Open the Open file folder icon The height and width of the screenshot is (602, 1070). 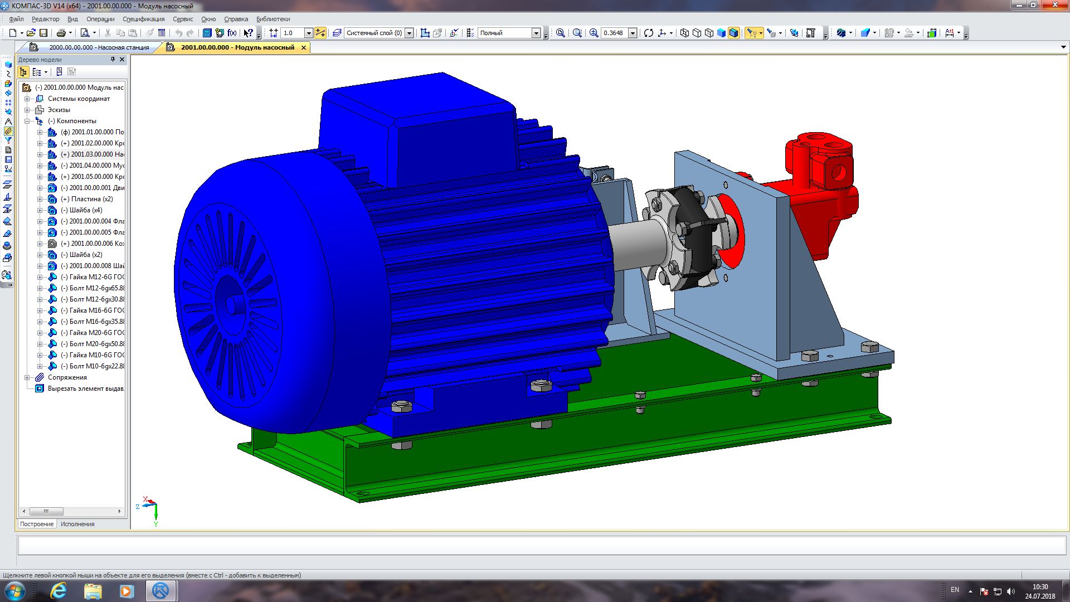click(31, 33)
